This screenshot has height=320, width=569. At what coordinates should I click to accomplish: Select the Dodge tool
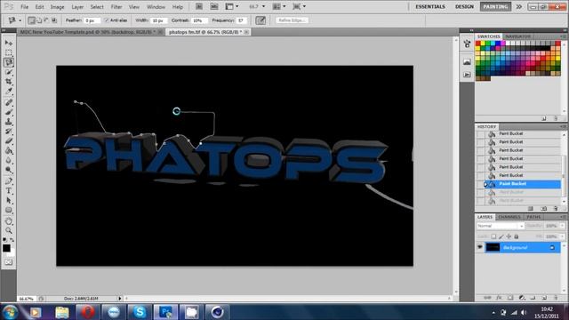pyautogui.click(x=9, y=170)
